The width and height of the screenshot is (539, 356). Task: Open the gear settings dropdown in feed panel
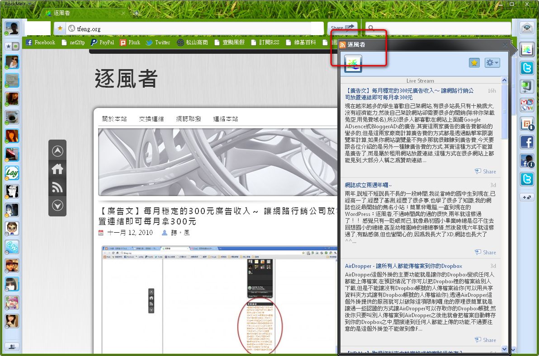tap(492, 63)
